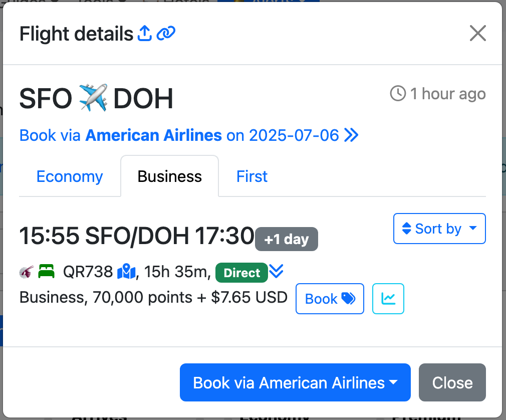Screen dimensions: 506x420
Task: Click the +1 day badge
Action: pos(286,239)
